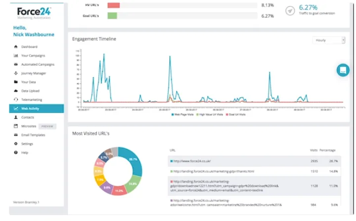
Task: Open Email Templates from the sidebar
Action: [x=33, y=135]
